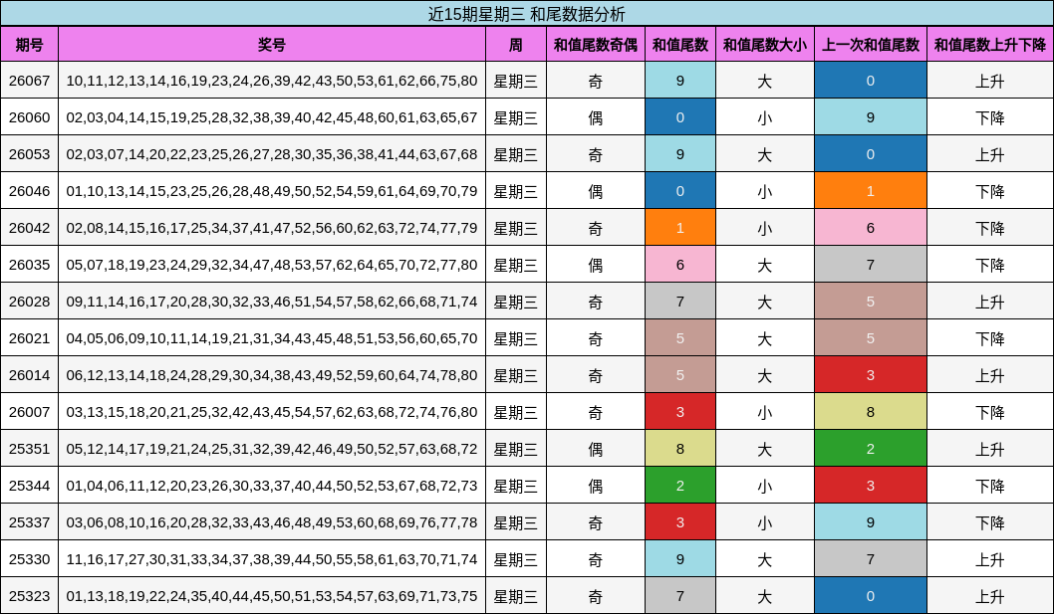Click the pink cell showing 6 for period 26035
Image resolution: width=1054 pixels, height=614 pixels.
(x=680, y=266)
